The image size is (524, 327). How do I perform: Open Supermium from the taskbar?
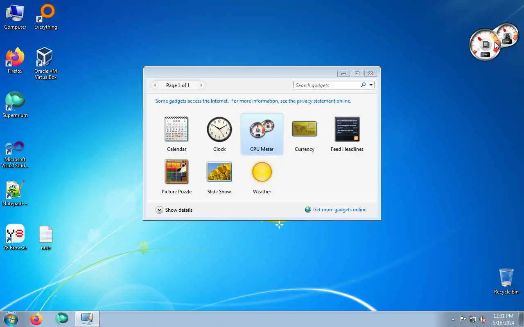click(x=62, y=319)
